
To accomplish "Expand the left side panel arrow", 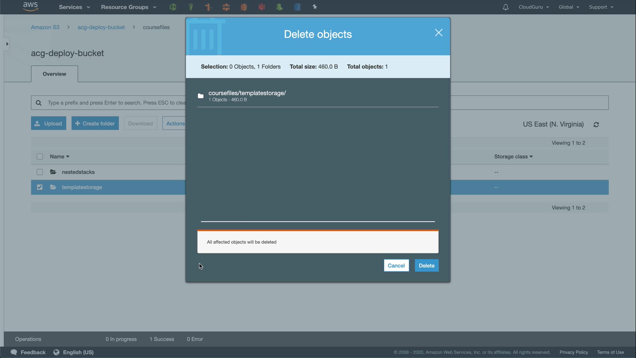I will pos(7,44).
